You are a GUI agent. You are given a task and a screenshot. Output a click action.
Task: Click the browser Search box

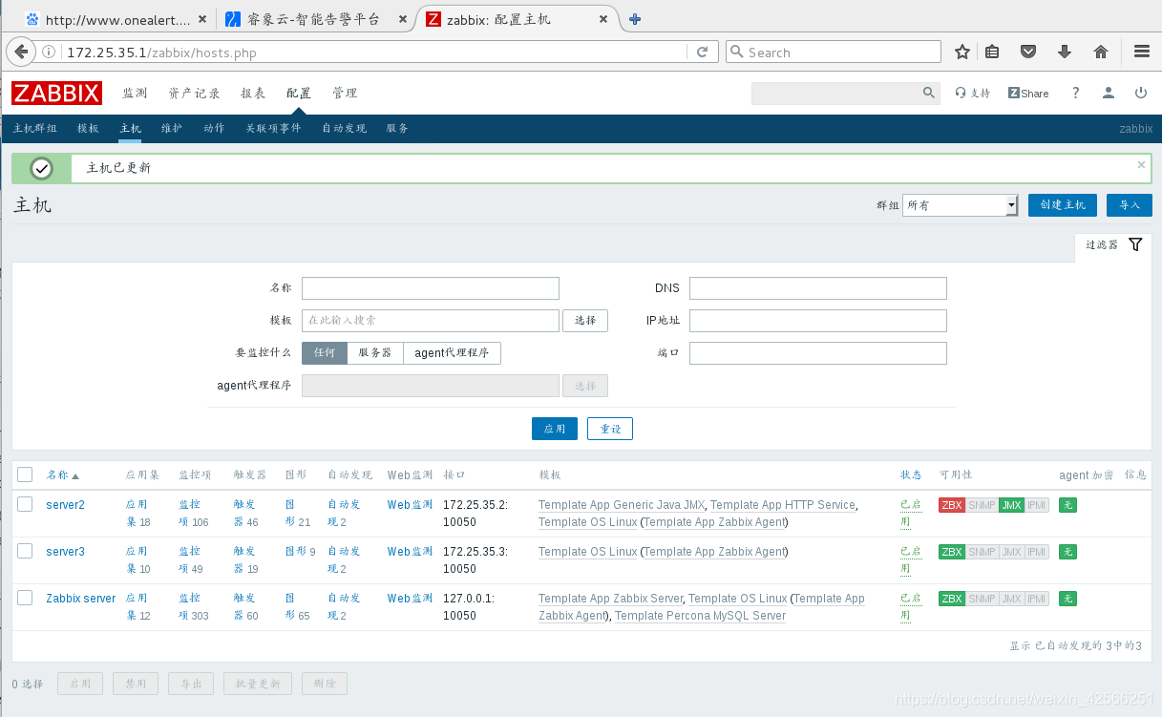click(x=834, y=53)
